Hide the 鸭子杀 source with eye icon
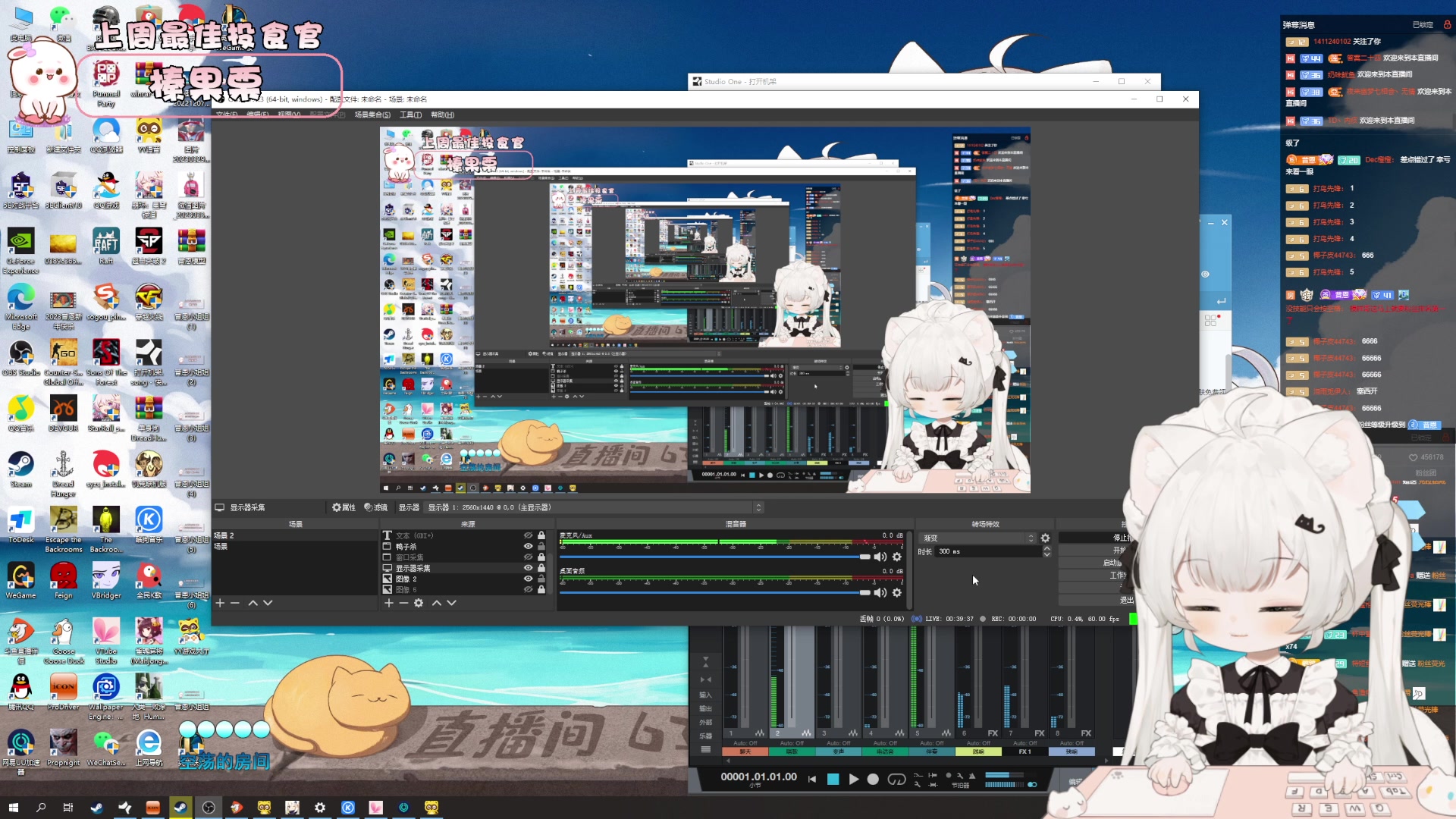 click(x=528, y=546)
